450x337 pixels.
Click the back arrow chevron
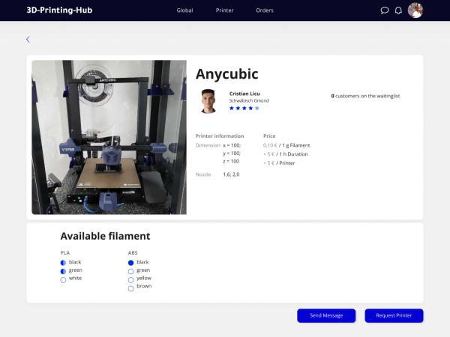pyautogui.click(x=28, y=39)
